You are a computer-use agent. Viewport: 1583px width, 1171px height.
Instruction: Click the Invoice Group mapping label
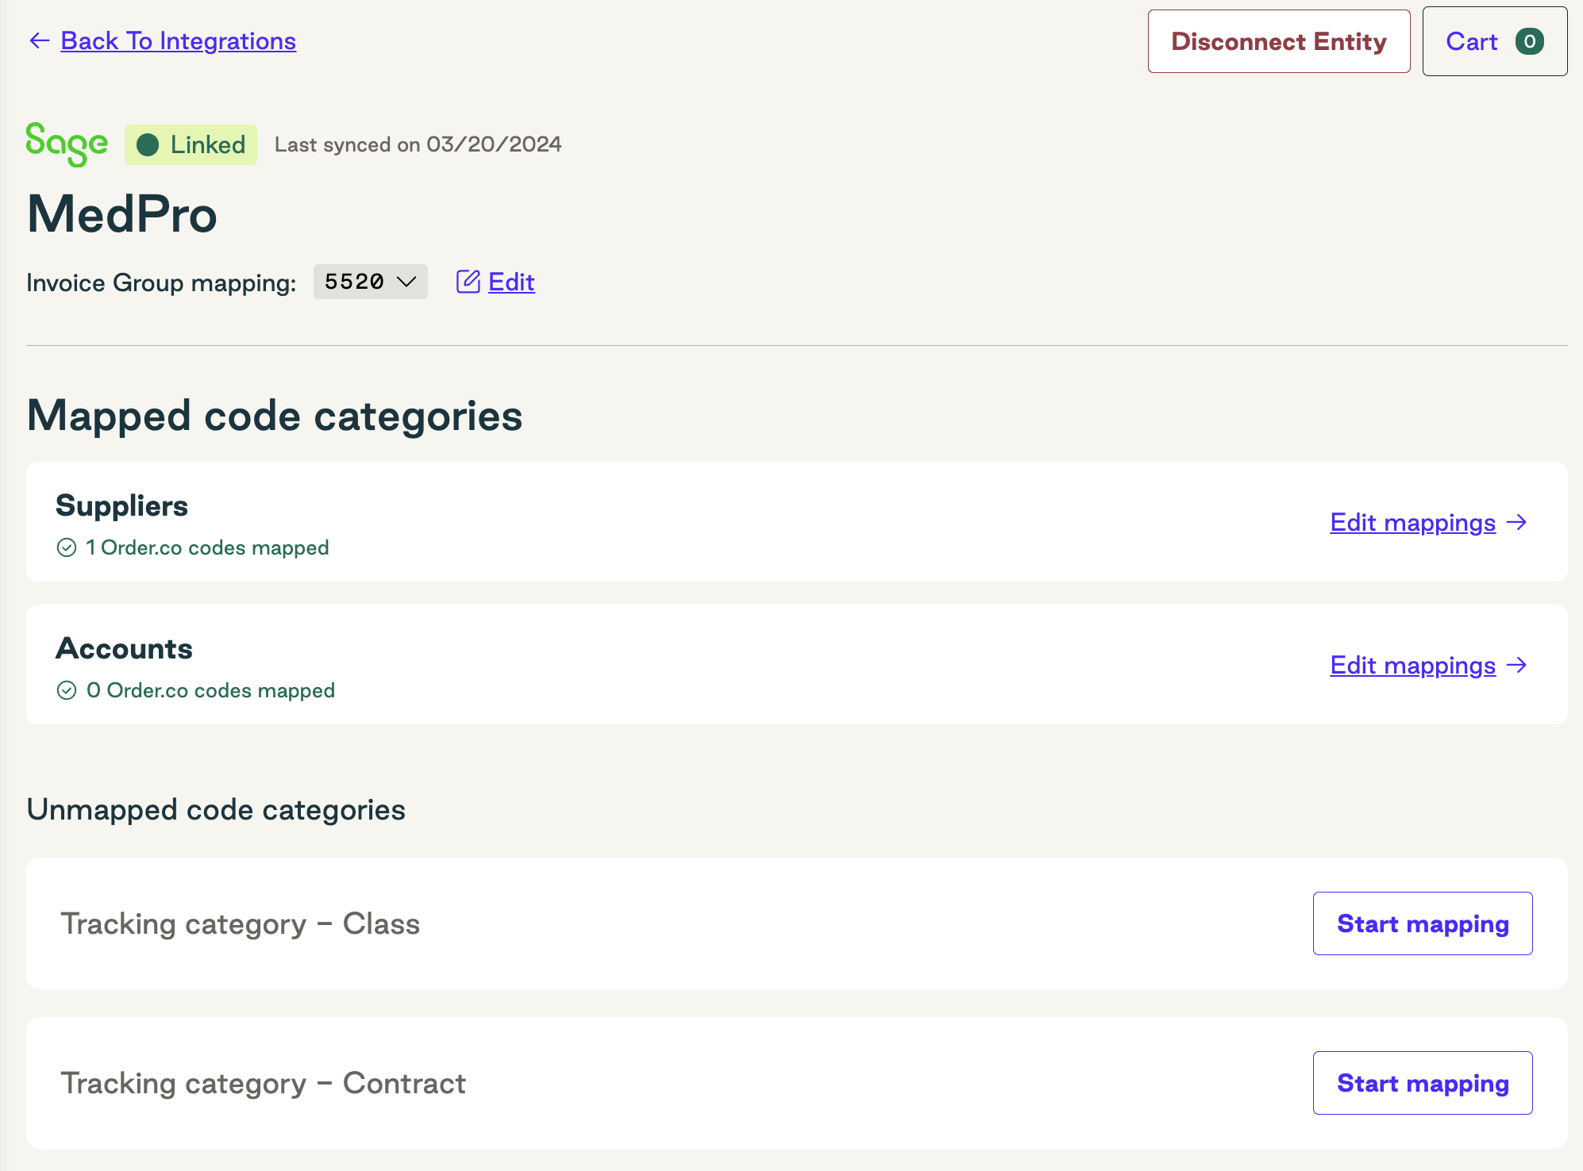161,282
